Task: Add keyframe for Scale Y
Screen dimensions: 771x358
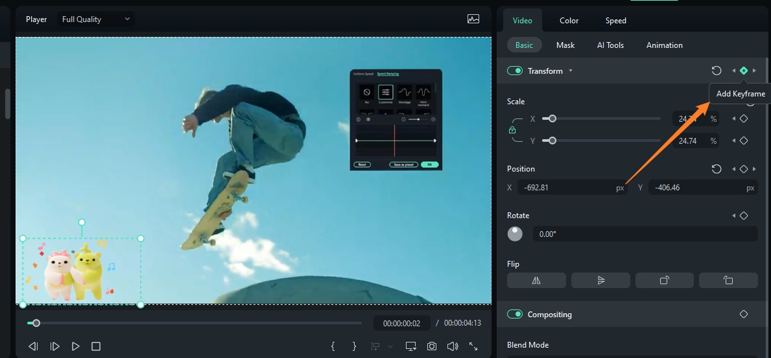Action: tap(744, 140)
